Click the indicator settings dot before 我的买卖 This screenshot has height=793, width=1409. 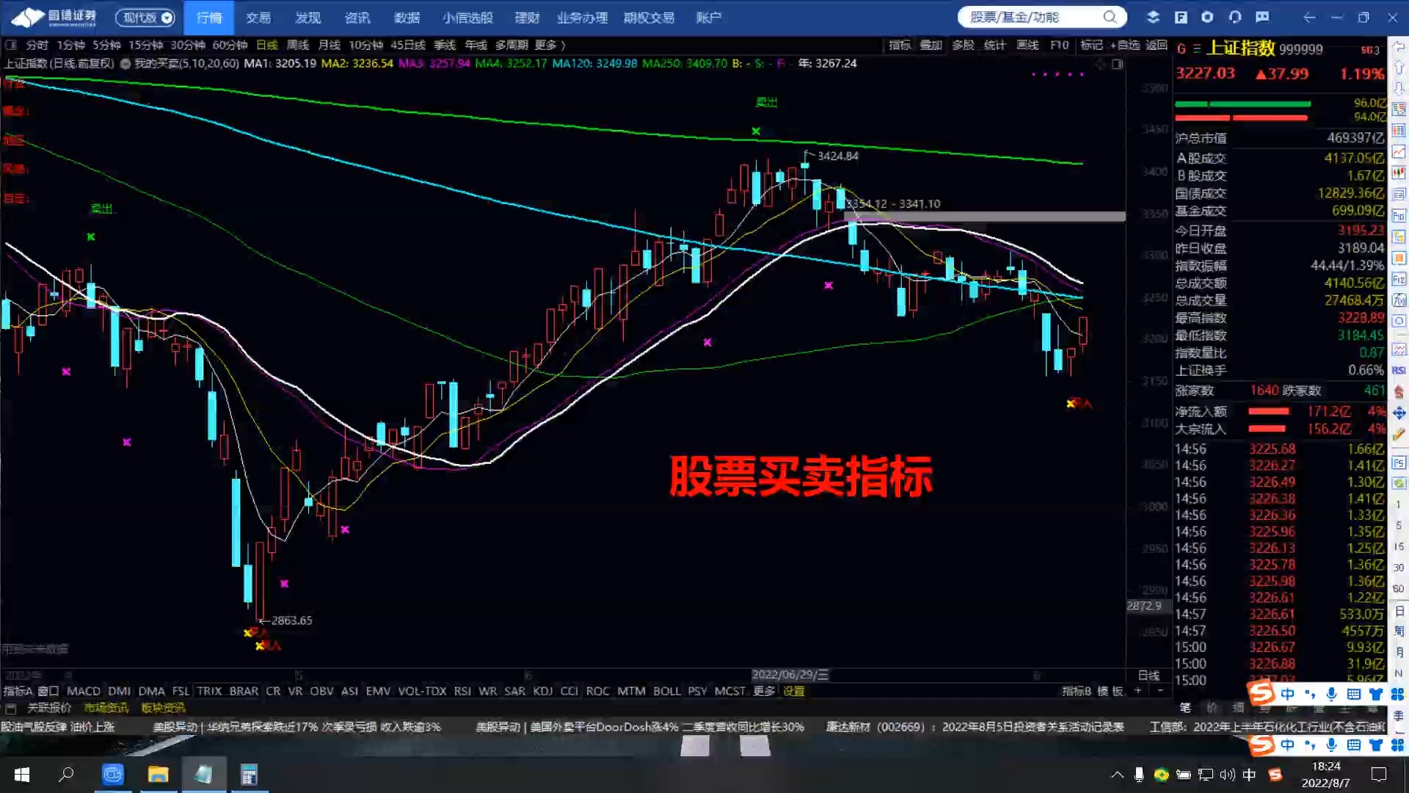tap(125, 64)
